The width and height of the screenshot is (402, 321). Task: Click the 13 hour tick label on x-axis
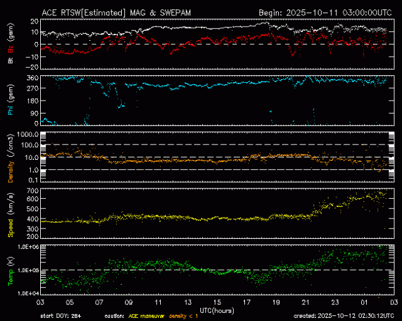coord(187,303)
